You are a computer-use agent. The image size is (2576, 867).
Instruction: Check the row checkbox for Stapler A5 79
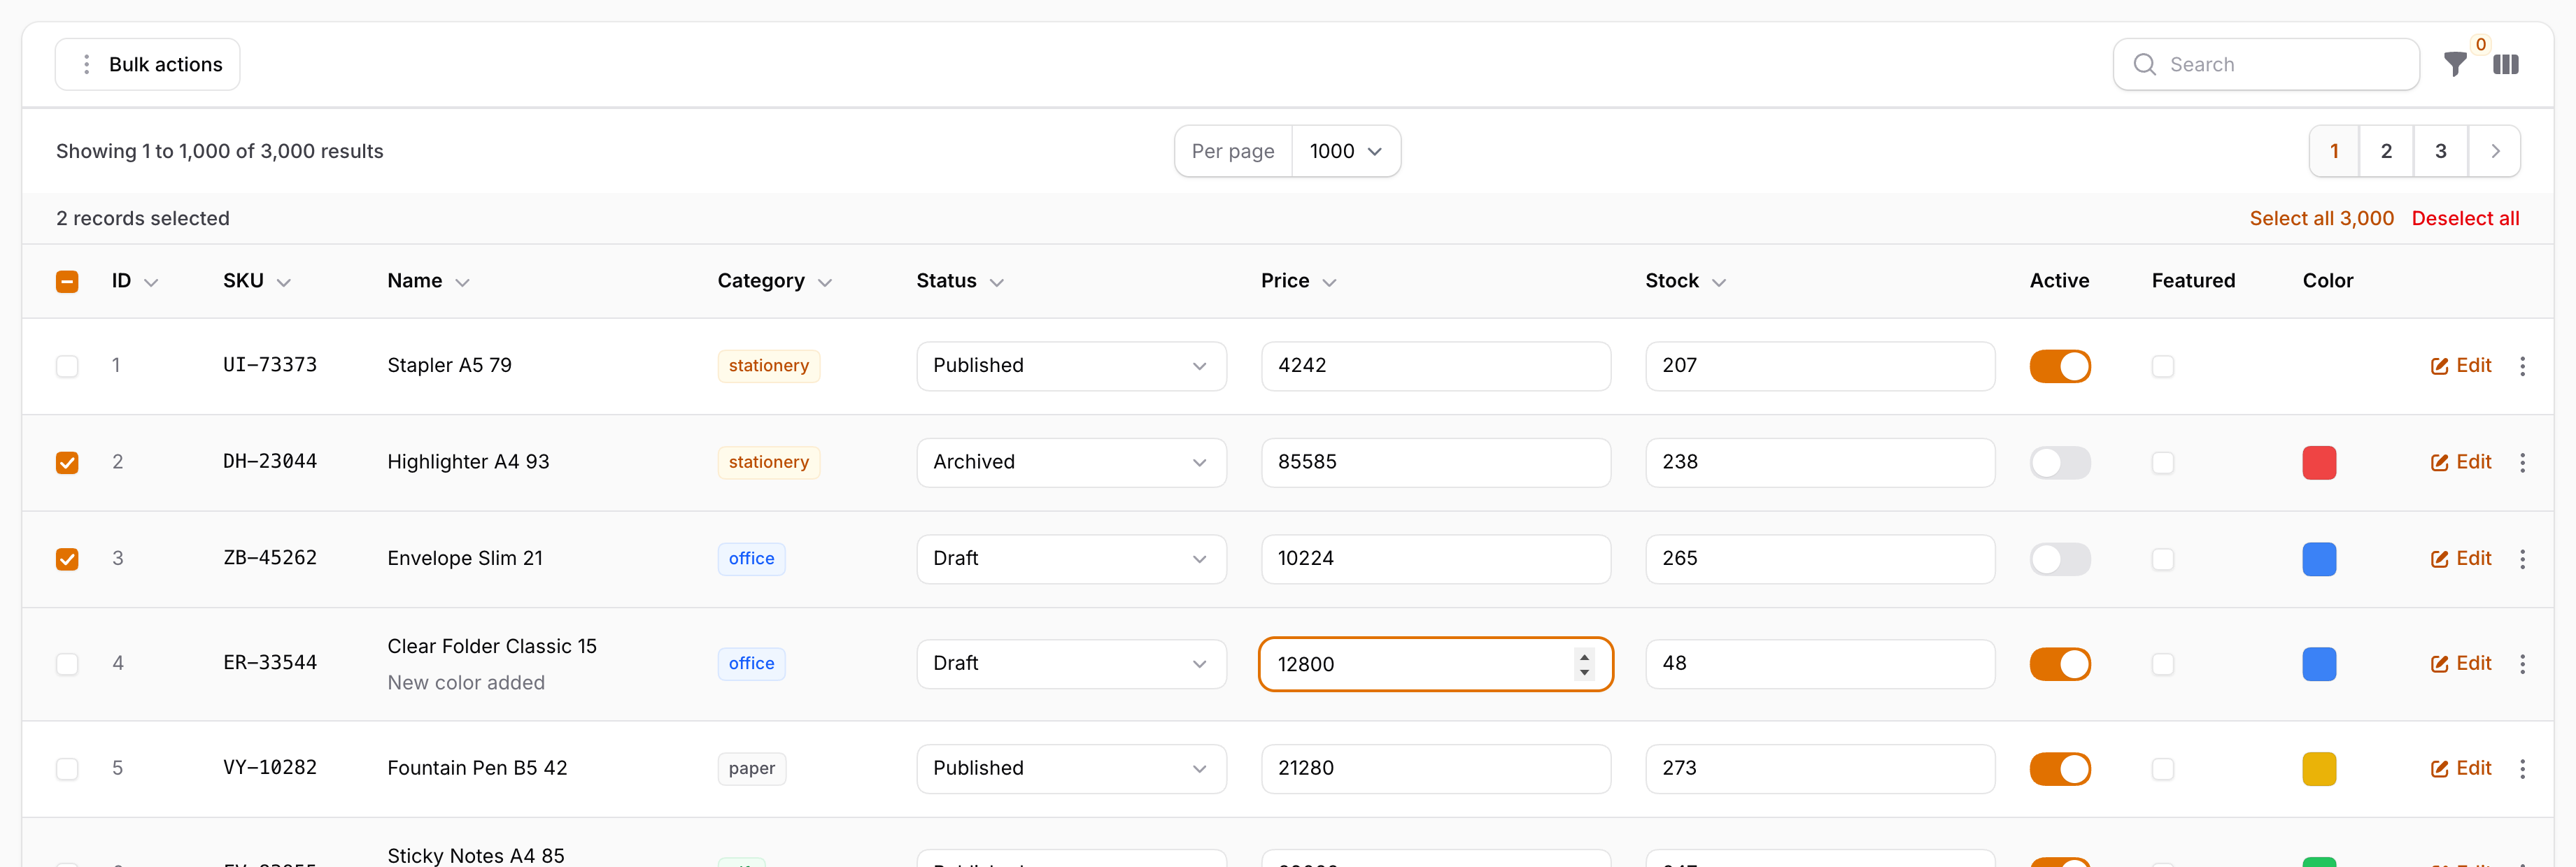coord(67,366)
